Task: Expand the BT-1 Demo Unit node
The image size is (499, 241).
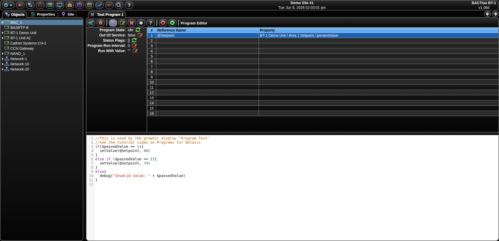Action: 3,33
